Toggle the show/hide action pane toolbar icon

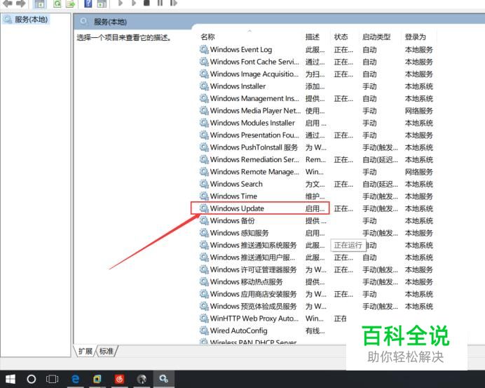click(102, 4)
